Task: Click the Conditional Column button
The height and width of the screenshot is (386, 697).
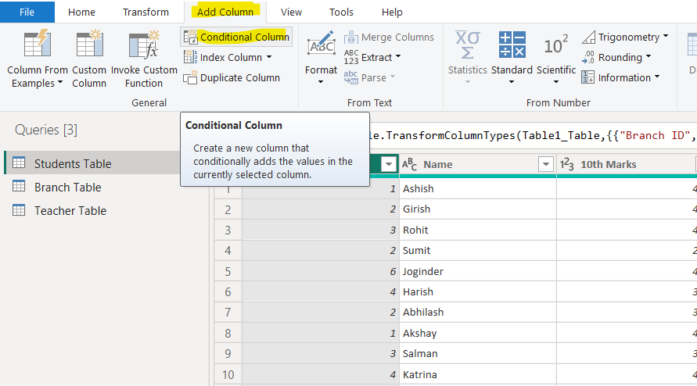Action: click(236, 37)
